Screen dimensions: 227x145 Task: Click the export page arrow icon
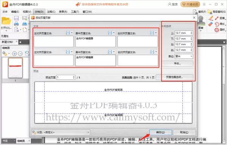tap(16, 30)
